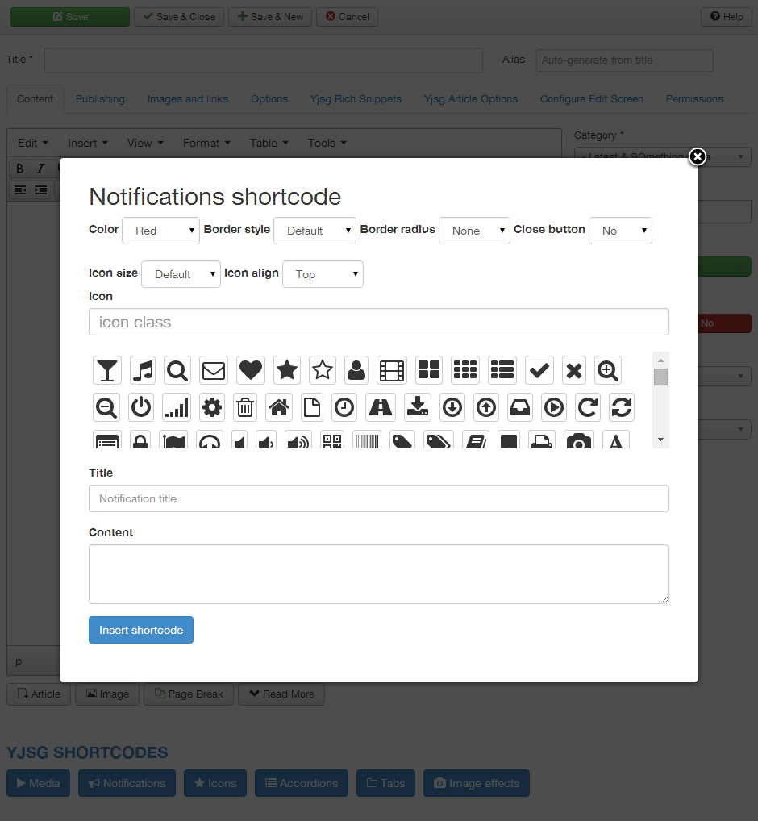
Task: Select the filled star icon
Action: pyautogui.click(x=286, y=370)
